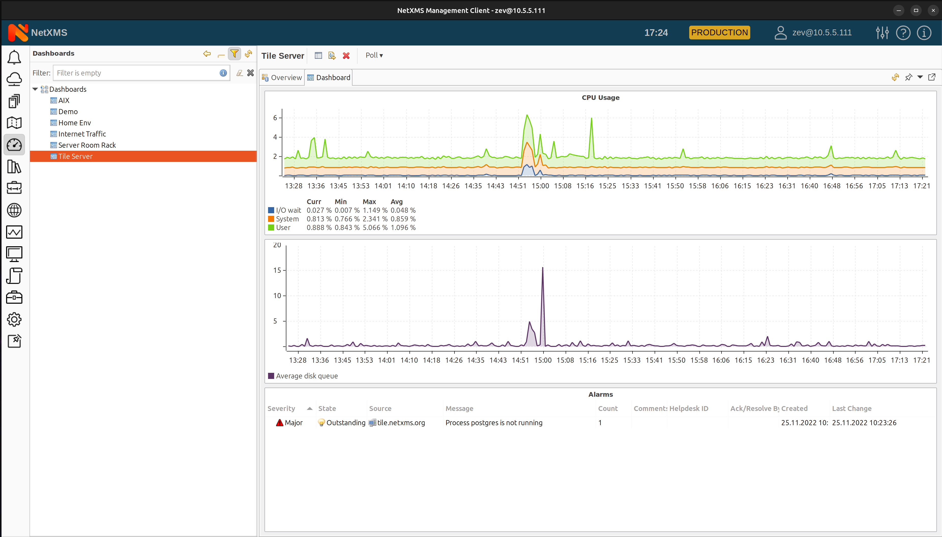Toggle the PRODUCTION environment label
This screenshot has height=537, width=942.
pyautogui.click(x=719, y=32)
